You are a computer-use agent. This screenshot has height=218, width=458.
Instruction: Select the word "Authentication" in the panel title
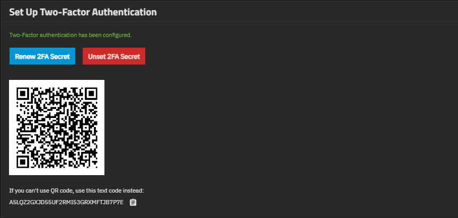(122, 12)
